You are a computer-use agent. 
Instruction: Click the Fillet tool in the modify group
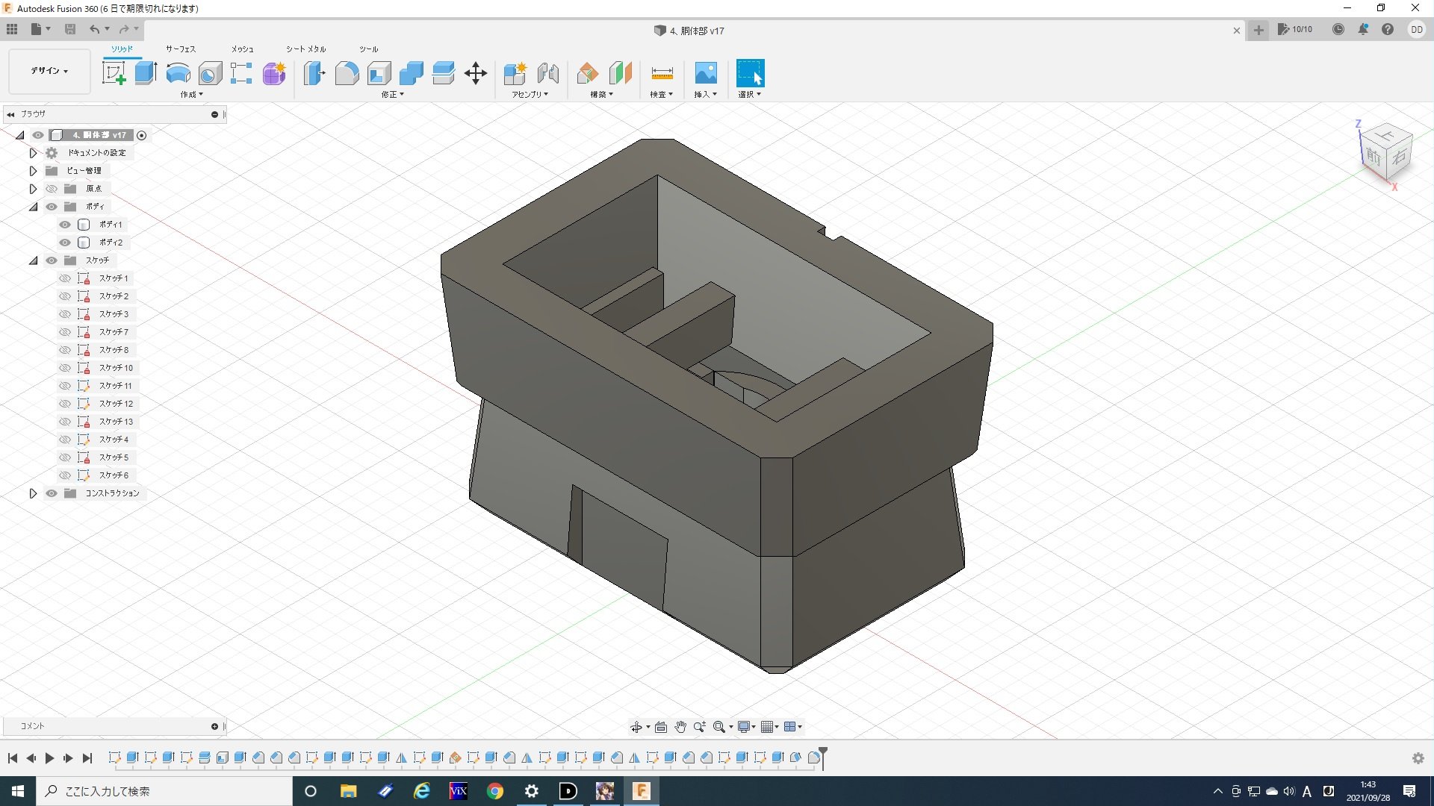coord(347,73)
